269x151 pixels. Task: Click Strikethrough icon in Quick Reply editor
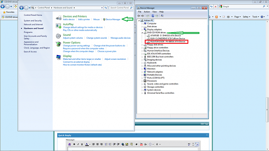tap(145, 144)
